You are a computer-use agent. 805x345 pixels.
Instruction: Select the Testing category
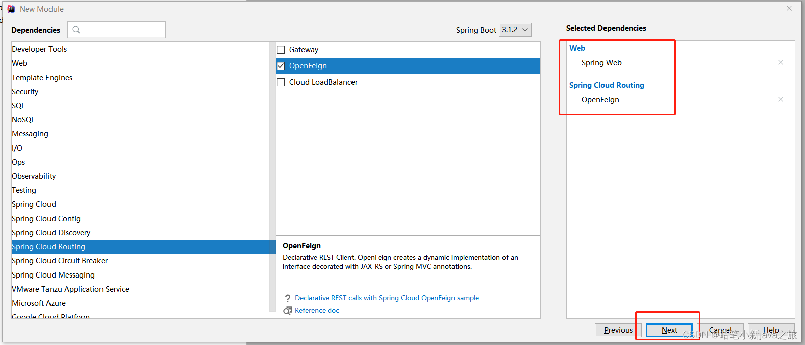pos(140,190)
